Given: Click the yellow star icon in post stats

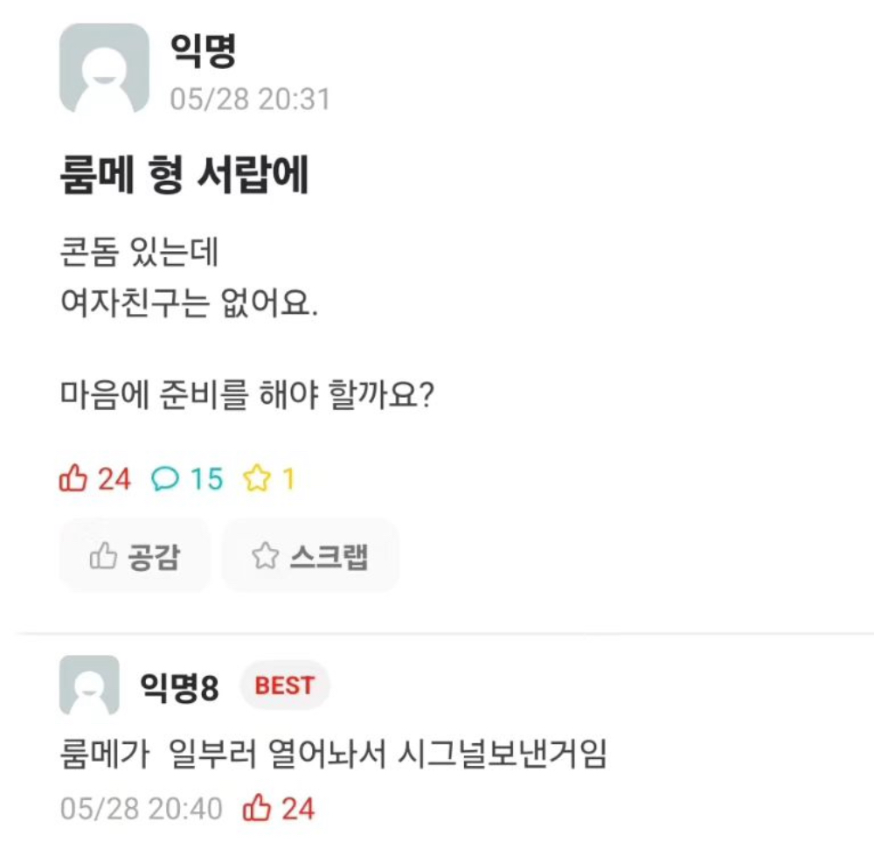Looking at the screenshot, I should 257,478.
